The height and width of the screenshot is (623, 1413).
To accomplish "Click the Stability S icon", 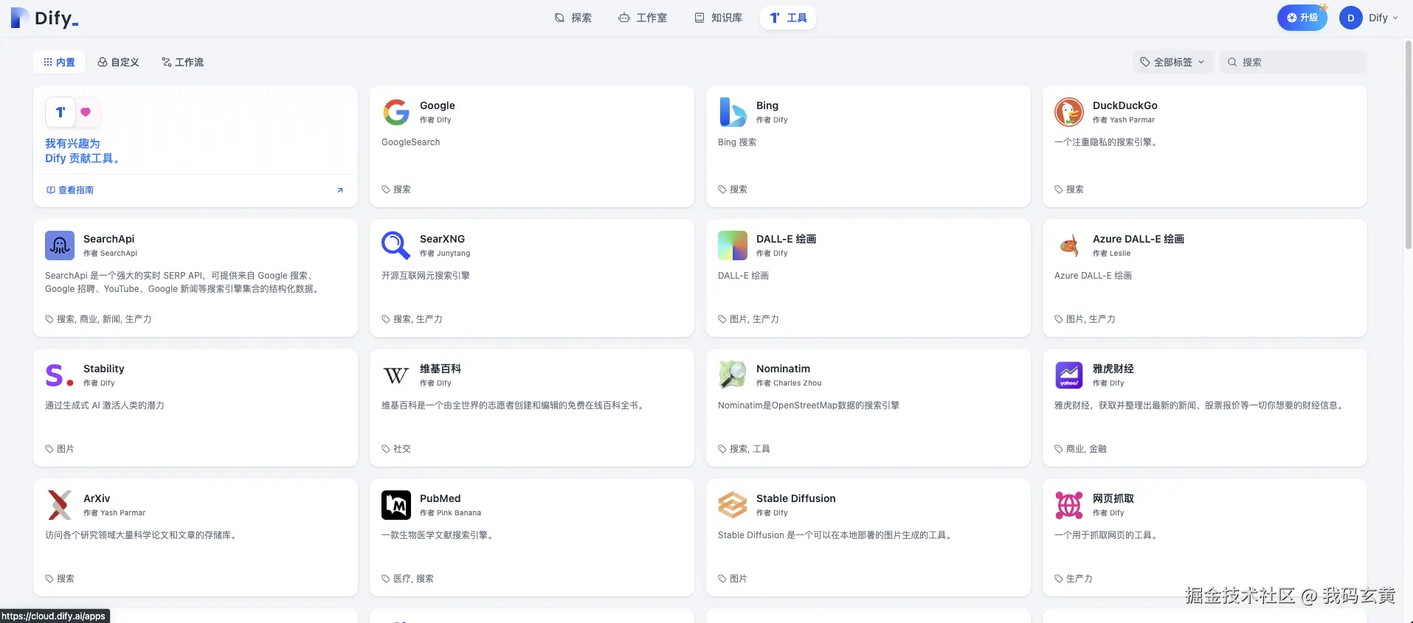I will pos(60,375).
